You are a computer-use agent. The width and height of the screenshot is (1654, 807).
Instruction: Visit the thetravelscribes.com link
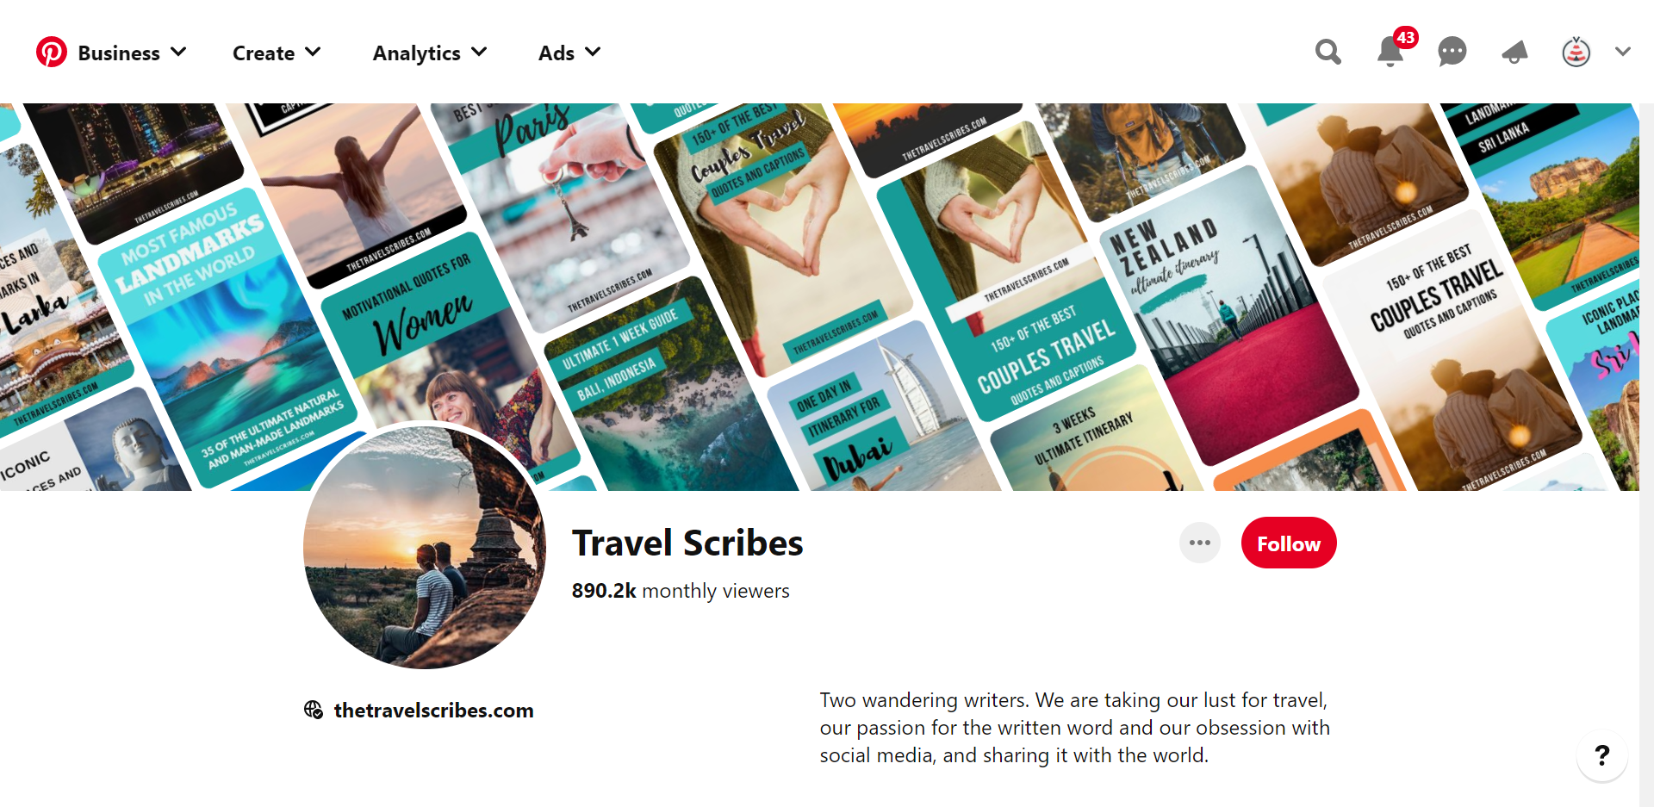pos(433,711)
